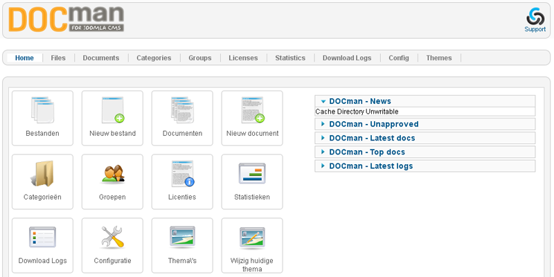The height and width of the screenshot is (277, 554).
Task: Expand the DOCman - Top docs panel
Action: [425, 152]
